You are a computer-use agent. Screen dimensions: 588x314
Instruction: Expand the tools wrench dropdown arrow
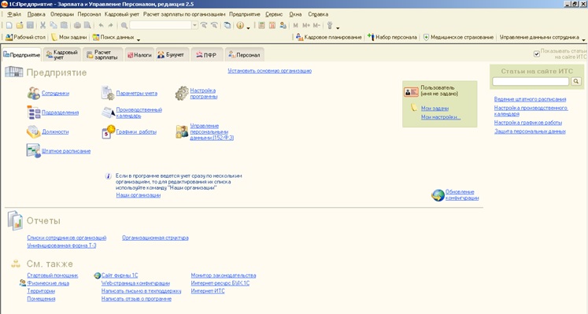338,28
